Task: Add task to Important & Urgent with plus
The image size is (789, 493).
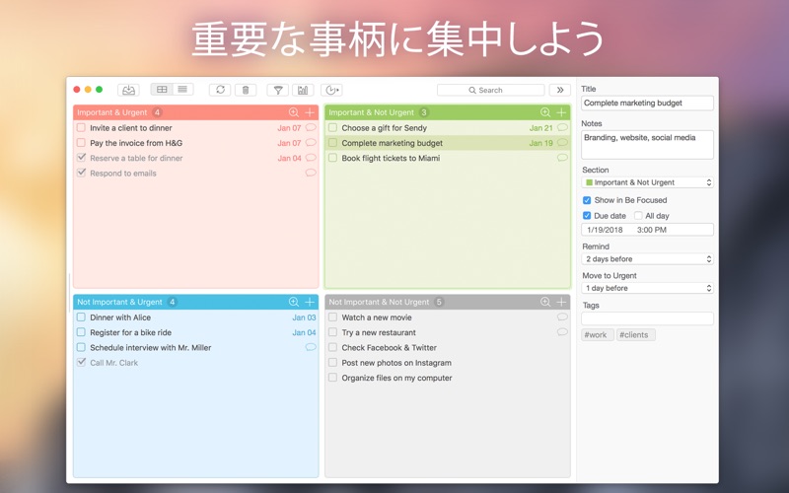Action: pos(310,112)
